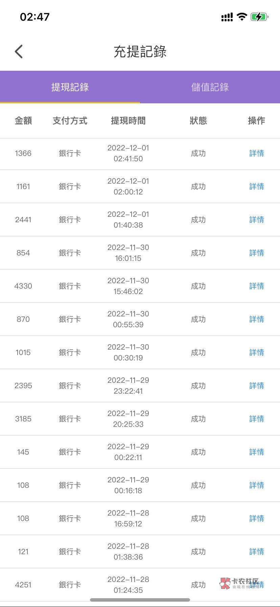View 詳情 for the 2441 withdrawal
Screen dimensions: 280x607
(256, 220)
